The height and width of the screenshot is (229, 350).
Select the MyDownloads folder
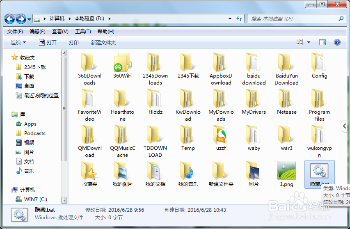click(x=221, y=105)
